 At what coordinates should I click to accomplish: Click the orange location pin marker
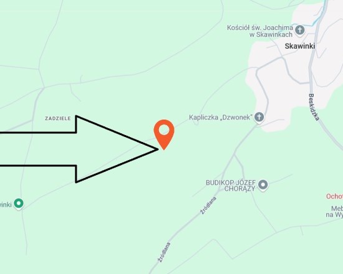(164, 135)
